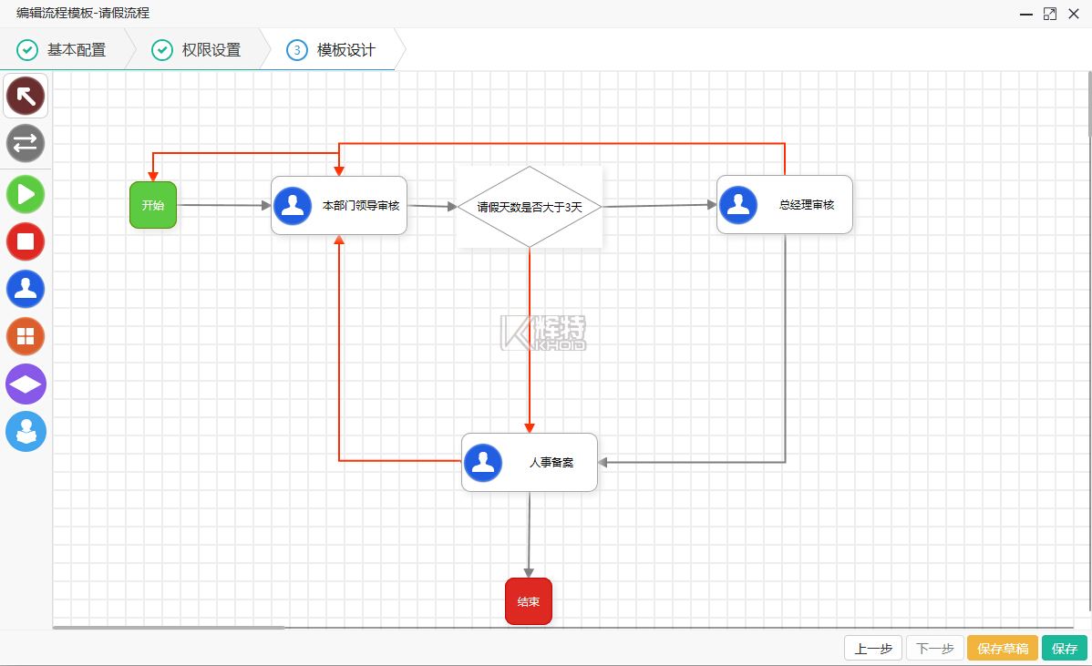Open the 模板设计 step tab
Image resolution: width=1092 pixels, height=666 pixels.
pyautogui.click(x=332, y=50)
